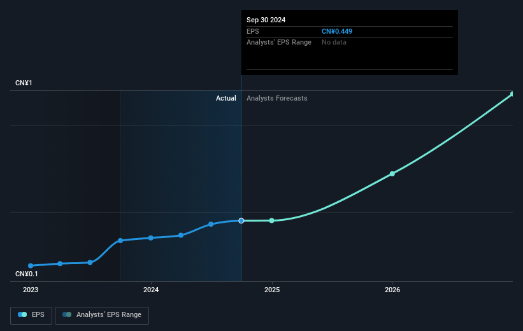Click the 2024 EPS data point on line
523x331 pixels.
tap(151, 238)
